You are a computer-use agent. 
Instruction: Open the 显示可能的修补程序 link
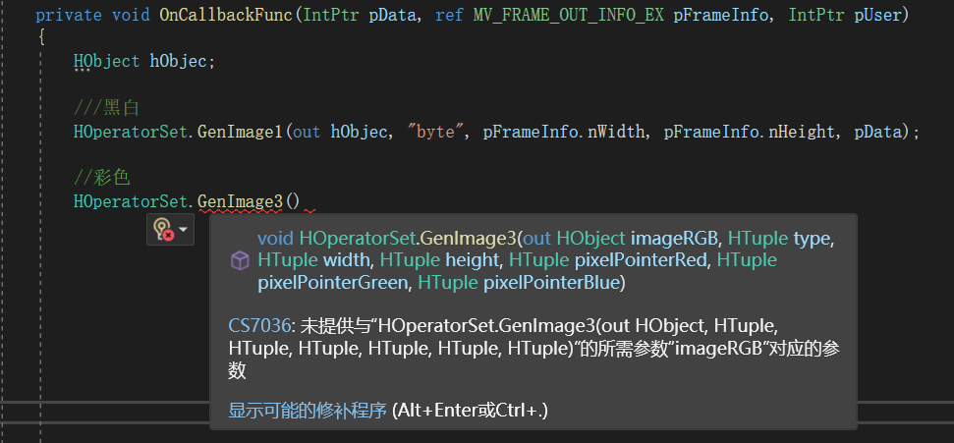tap(308, 411)
